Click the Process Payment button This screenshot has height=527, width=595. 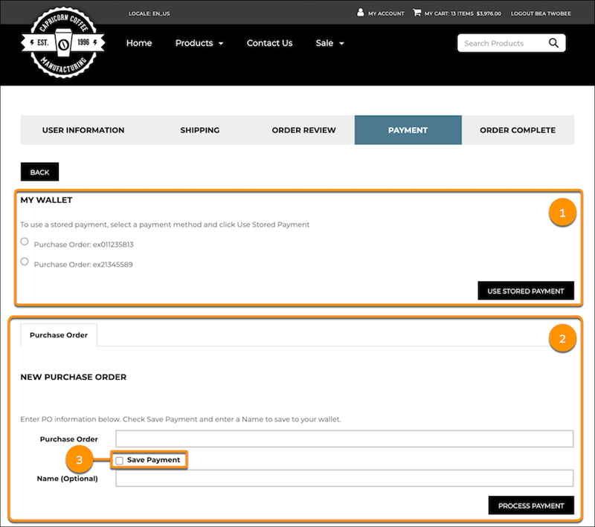pos(531,505)
